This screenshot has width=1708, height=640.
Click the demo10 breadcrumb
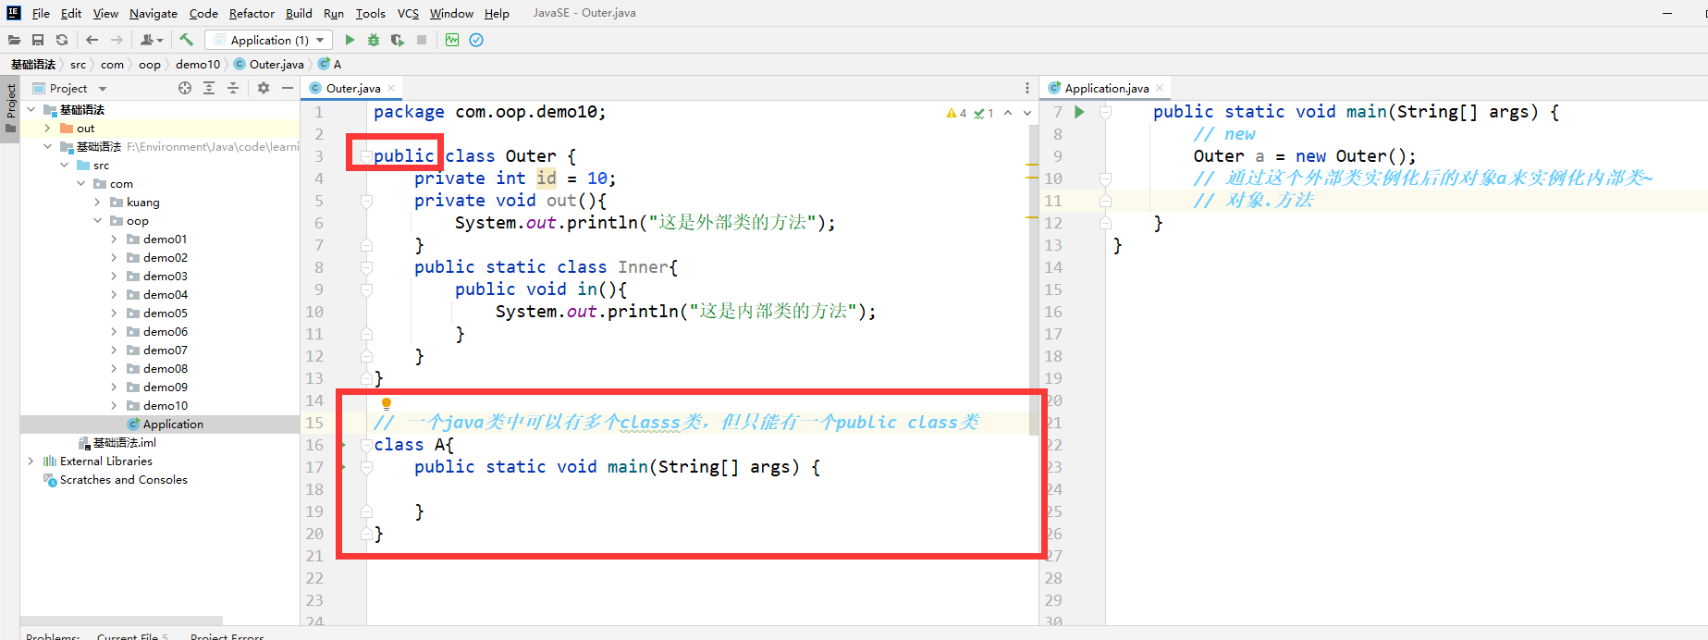(x=198, y=64)
